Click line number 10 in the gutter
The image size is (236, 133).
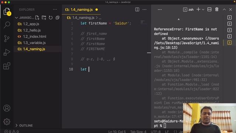pyautogui.click(x=71, y=69)
